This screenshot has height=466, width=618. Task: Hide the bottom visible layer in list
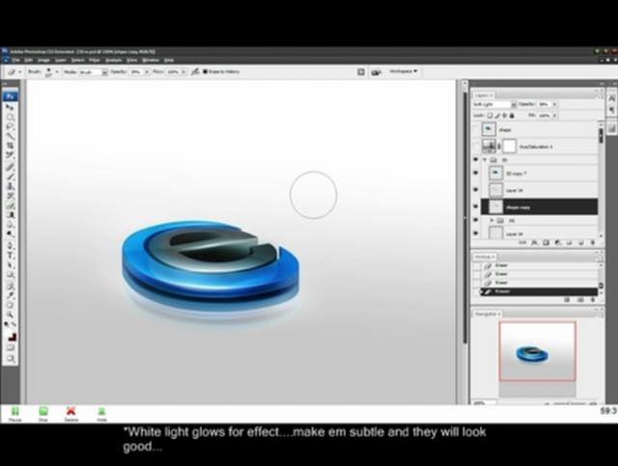click(476, 233)
